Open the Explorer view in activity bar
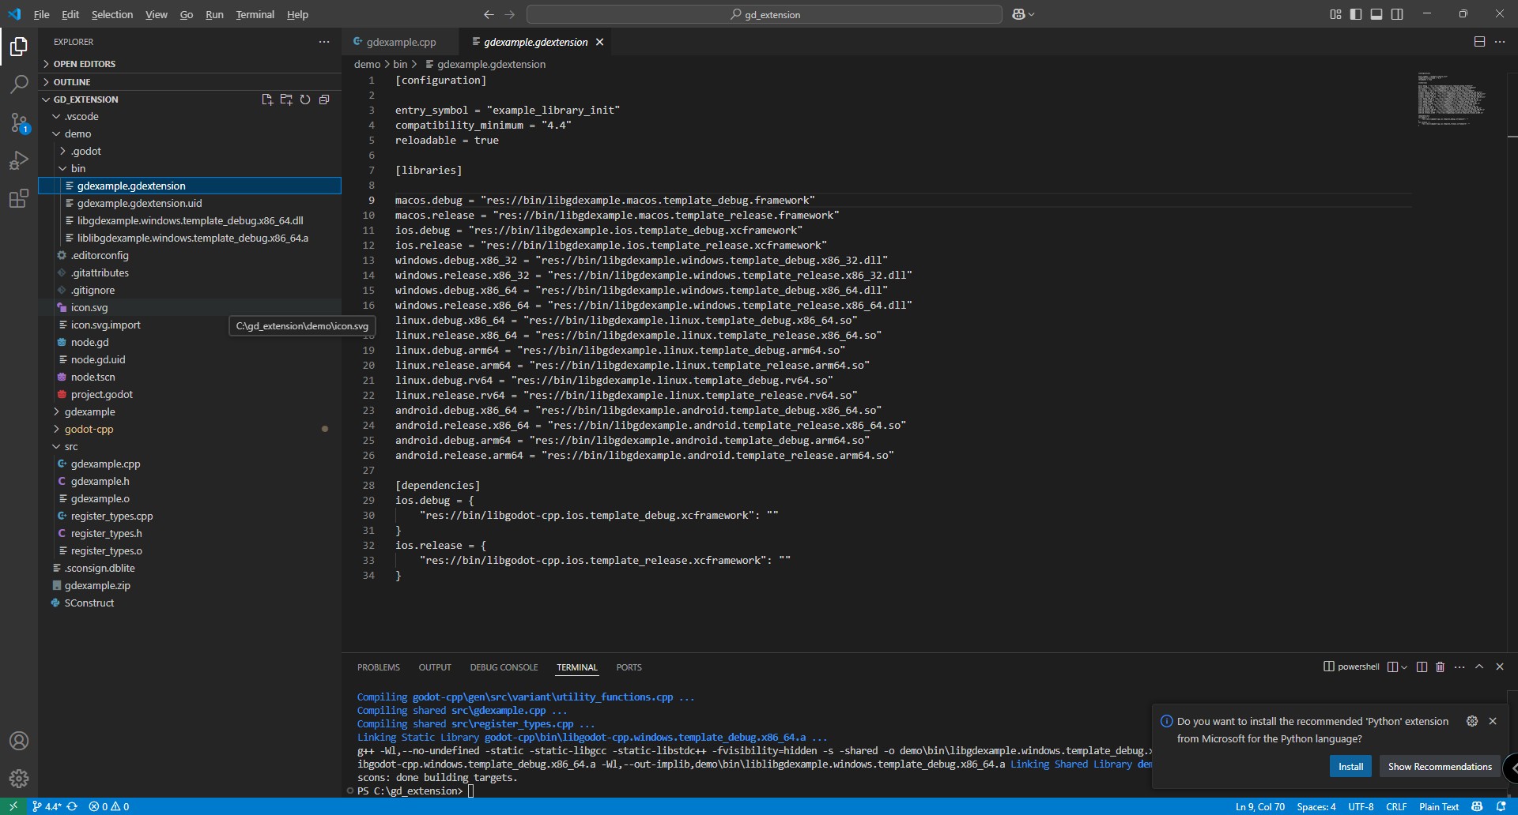Viewport: 1518px width, 815px height. [x=19, y=47]
